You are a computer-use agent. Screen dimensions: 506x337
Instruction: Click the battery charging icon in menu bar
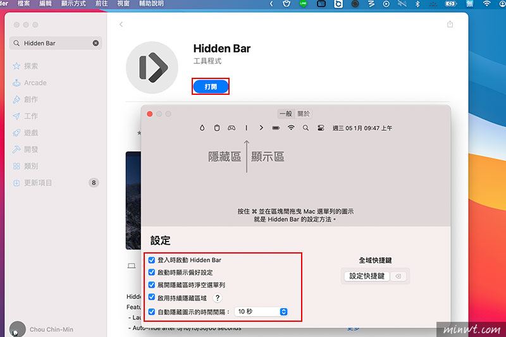tap(450, 4)
